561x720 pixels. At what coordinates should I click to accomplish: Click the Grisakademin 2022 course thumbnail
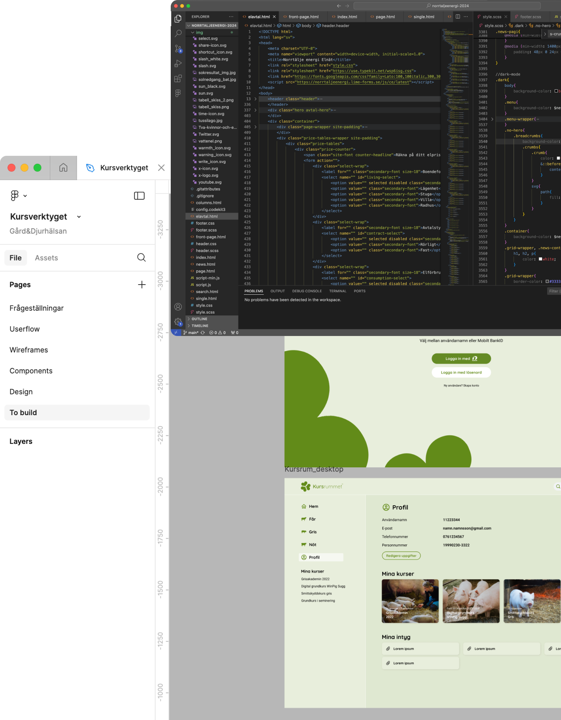tap(410, 601)
